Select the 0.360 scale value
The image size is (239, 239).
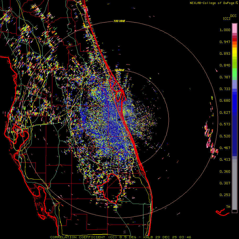225,172
